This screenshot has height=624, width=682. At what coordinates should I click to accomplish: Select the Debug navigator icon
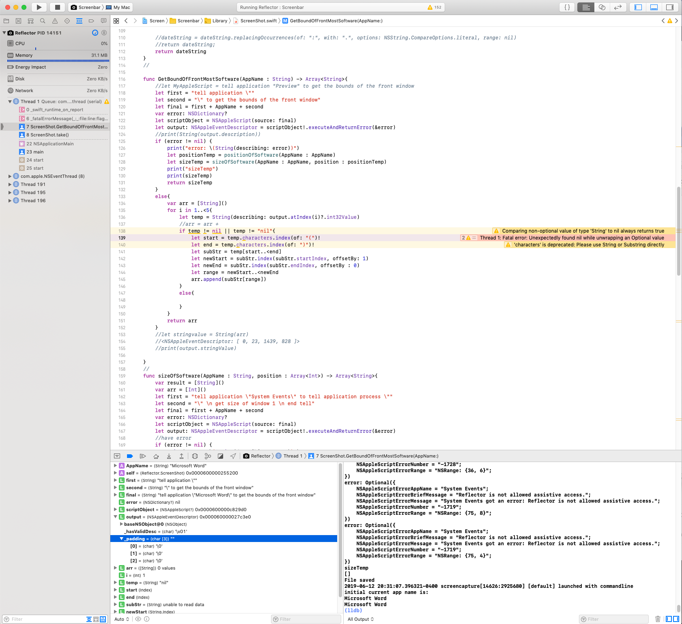(79, 21)
